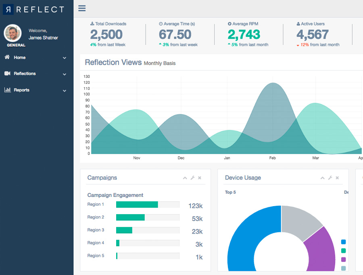Click the Active Users value 4,567
The width and height of the screenshot is (363, 275).
[x=313, y=35]
